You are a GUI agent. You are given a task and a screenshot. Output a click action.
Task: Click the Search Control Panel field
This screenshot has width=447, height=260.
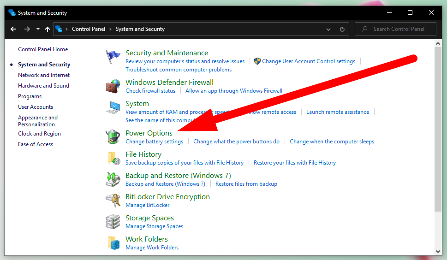(x=395, y=29)
